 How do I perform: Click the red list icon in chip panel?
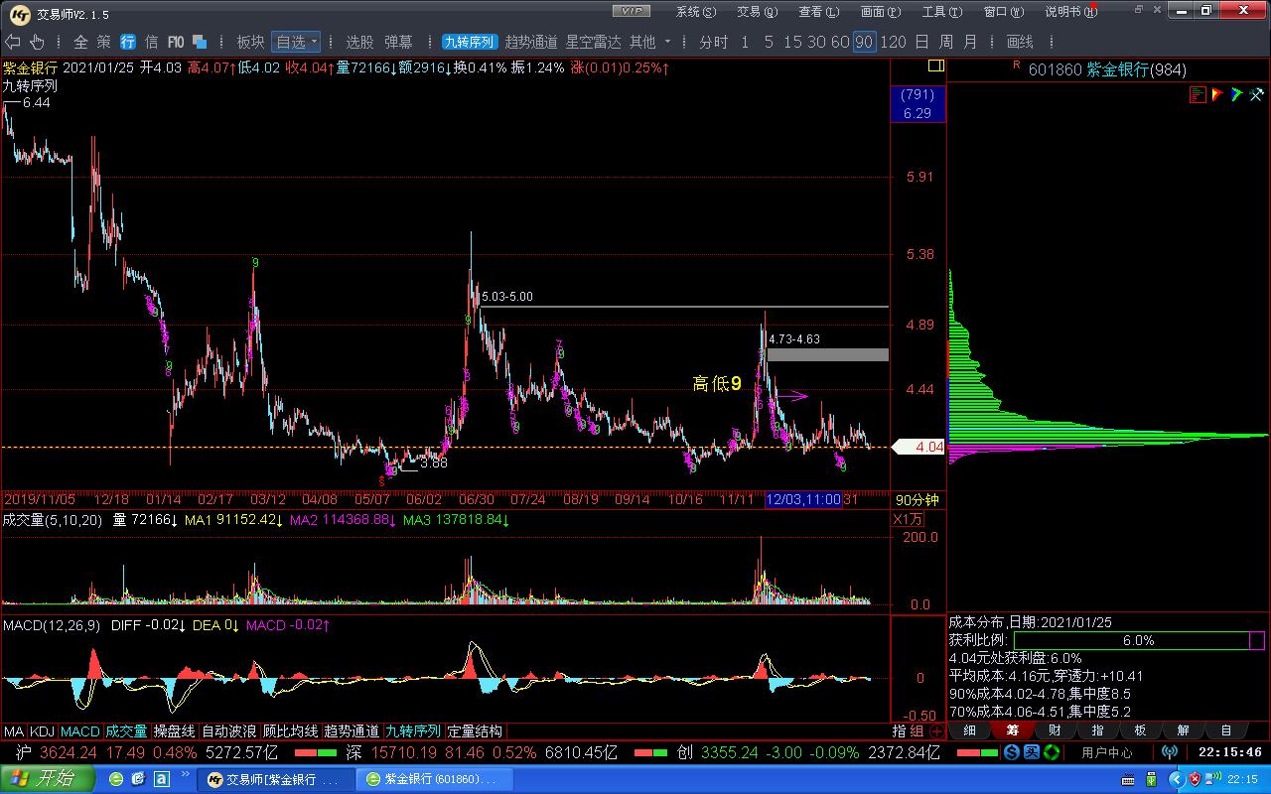point(1198,94)
